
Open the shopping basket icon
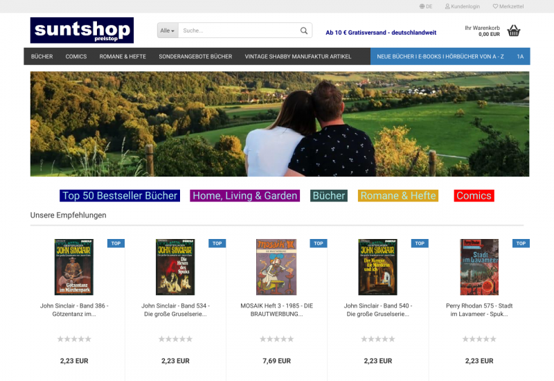[514, 30]
